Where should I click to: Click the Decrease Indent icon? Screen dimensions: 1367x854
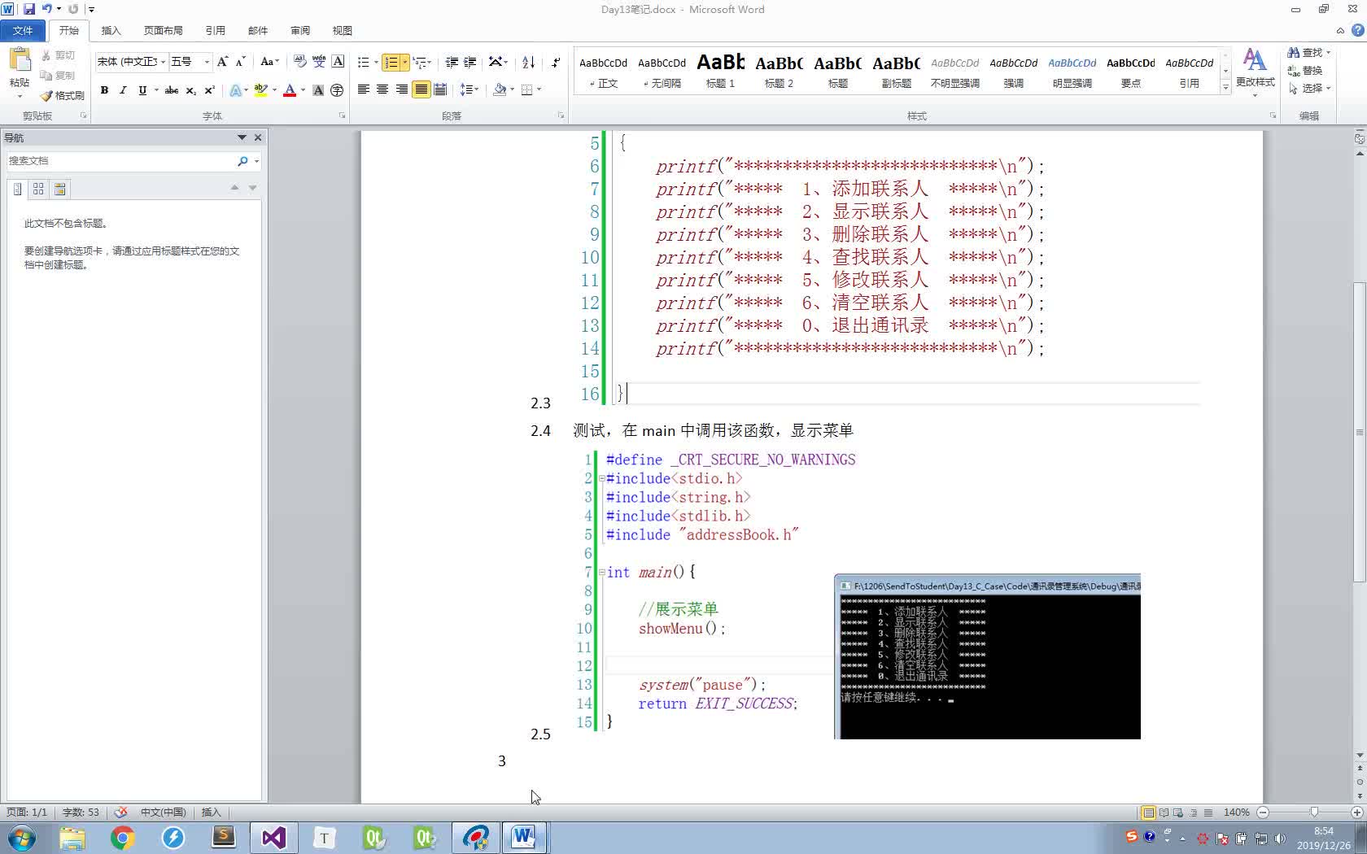point(452,62)
